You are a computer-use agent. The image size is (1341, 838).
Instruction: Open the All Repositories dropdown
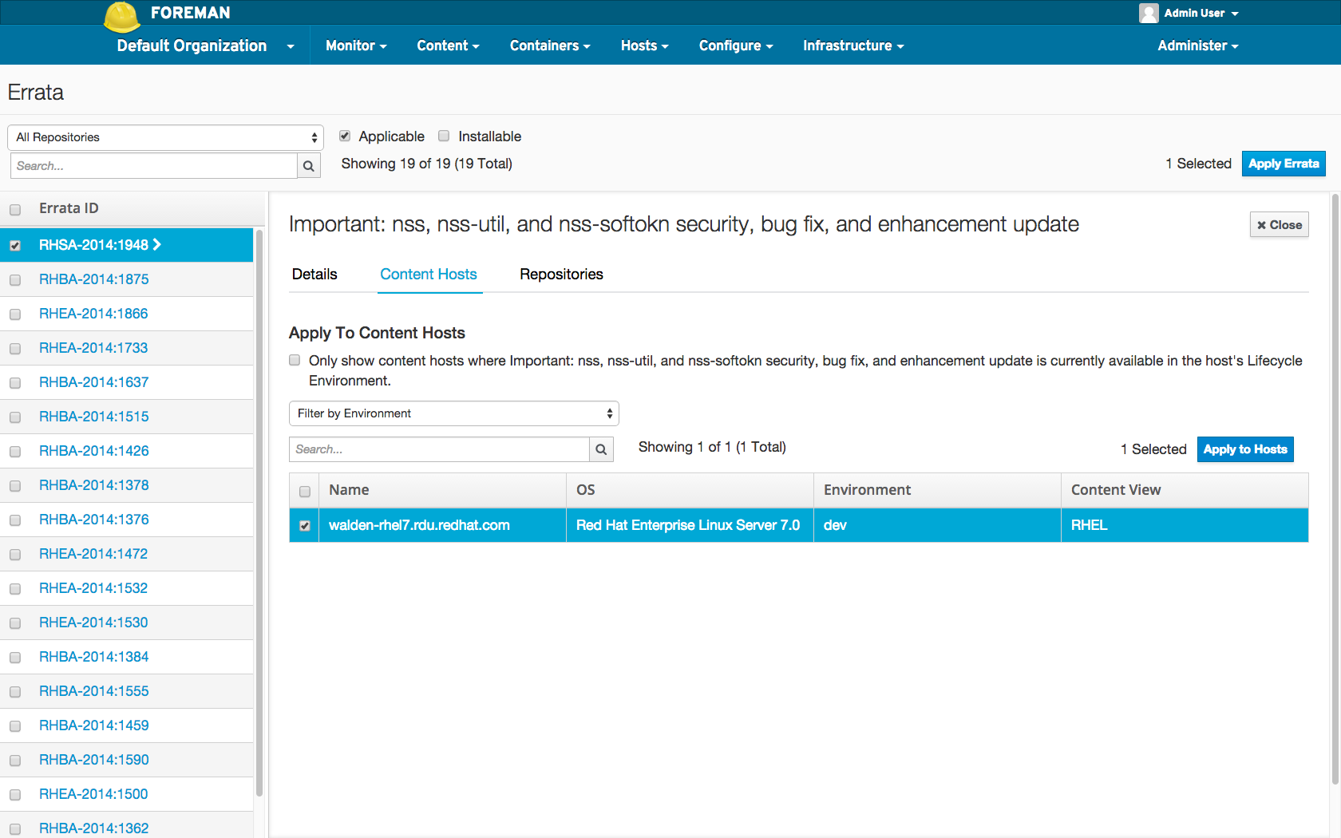(165, 137)
